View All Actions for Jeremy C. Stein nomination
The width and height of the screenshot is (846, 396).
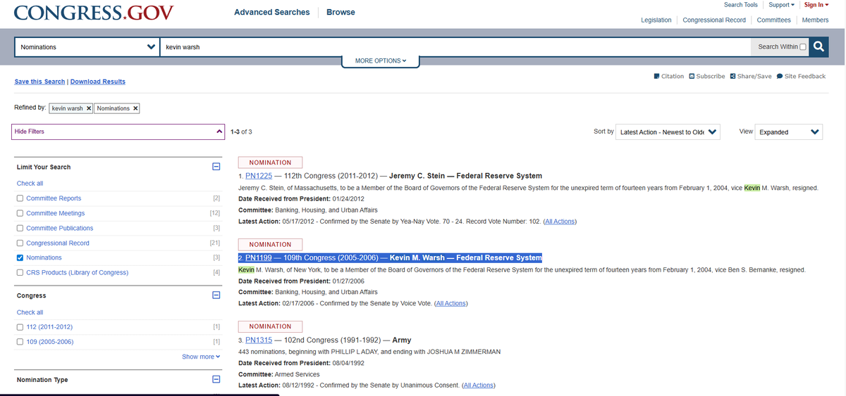point(560,222)
